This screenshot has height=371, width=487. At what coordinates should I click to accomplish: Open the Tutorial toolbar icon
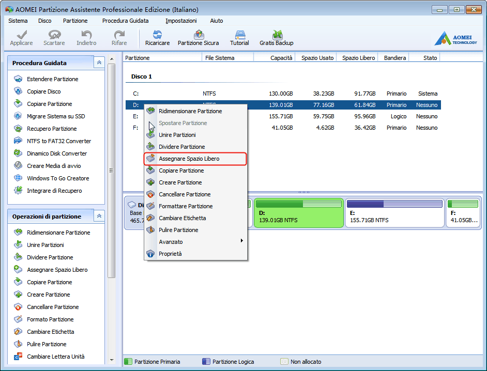(240, 35)
